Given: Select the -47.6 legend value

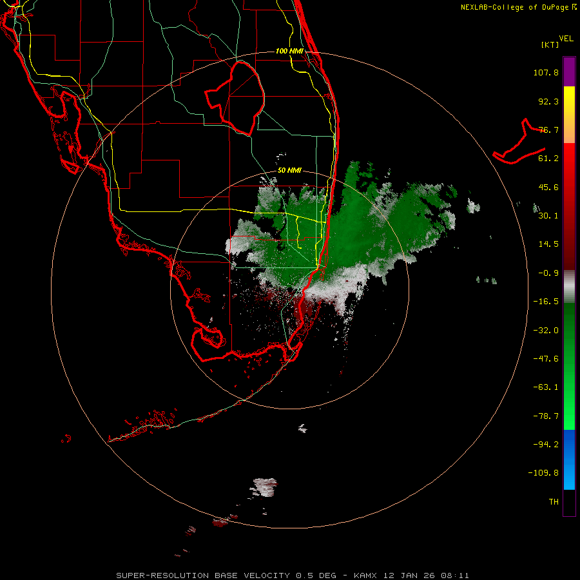Looking at the screenshot, I should 546,359.
